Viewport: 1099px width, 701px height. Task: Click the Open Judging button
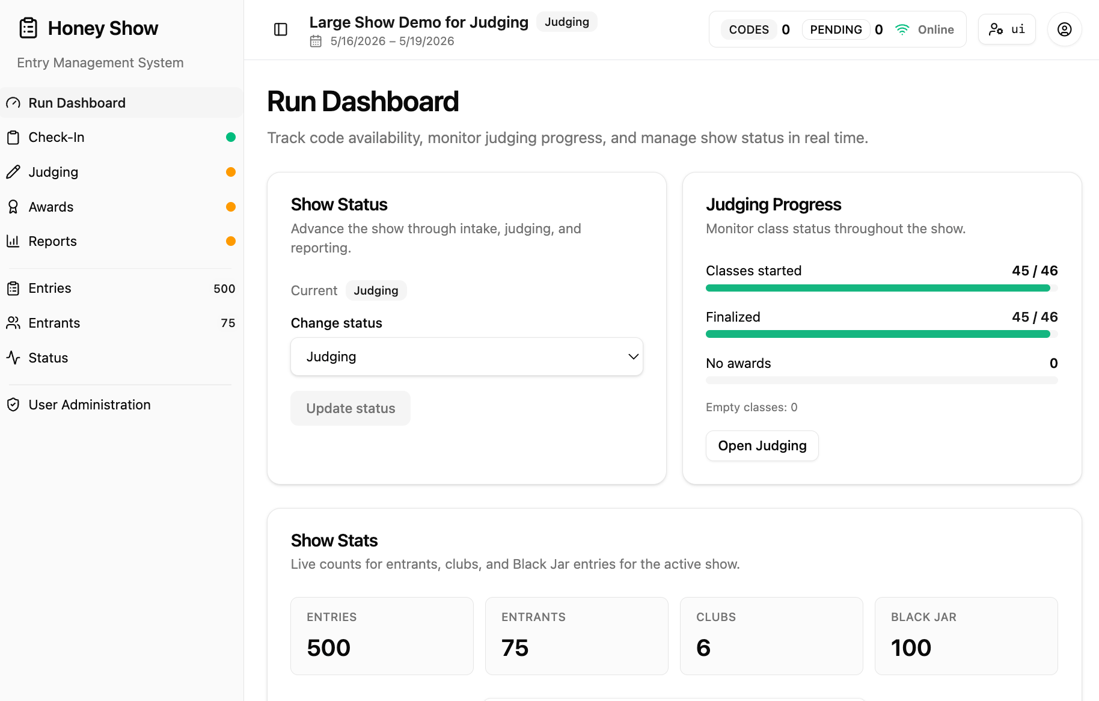coord(762,445)
